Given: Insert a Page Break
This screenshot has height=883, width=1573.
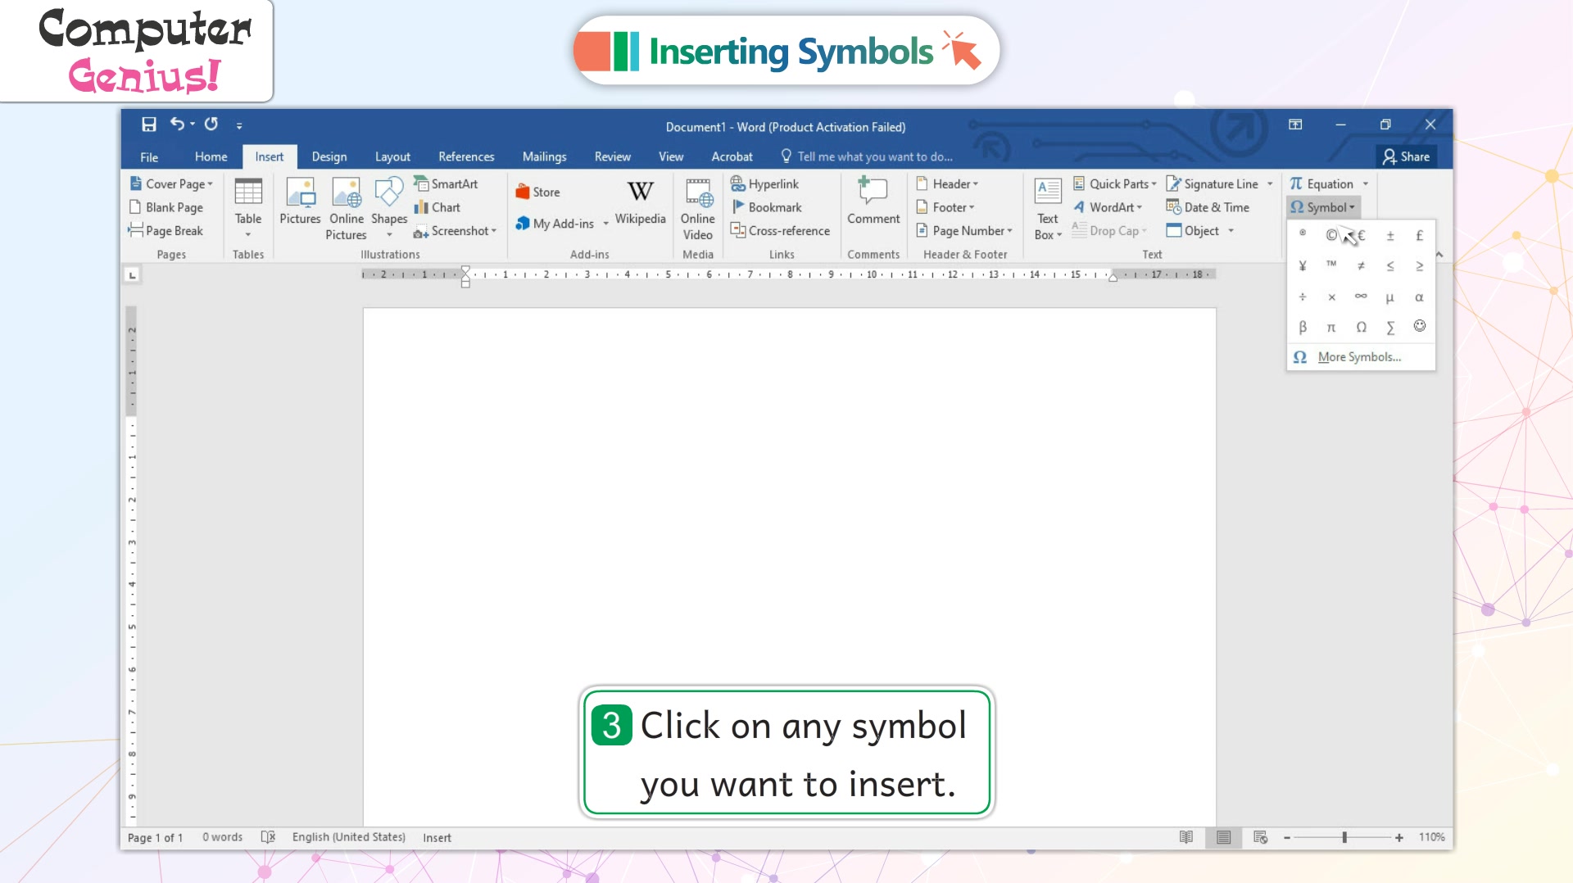Looking at the screenshot, I should [165, 231].
